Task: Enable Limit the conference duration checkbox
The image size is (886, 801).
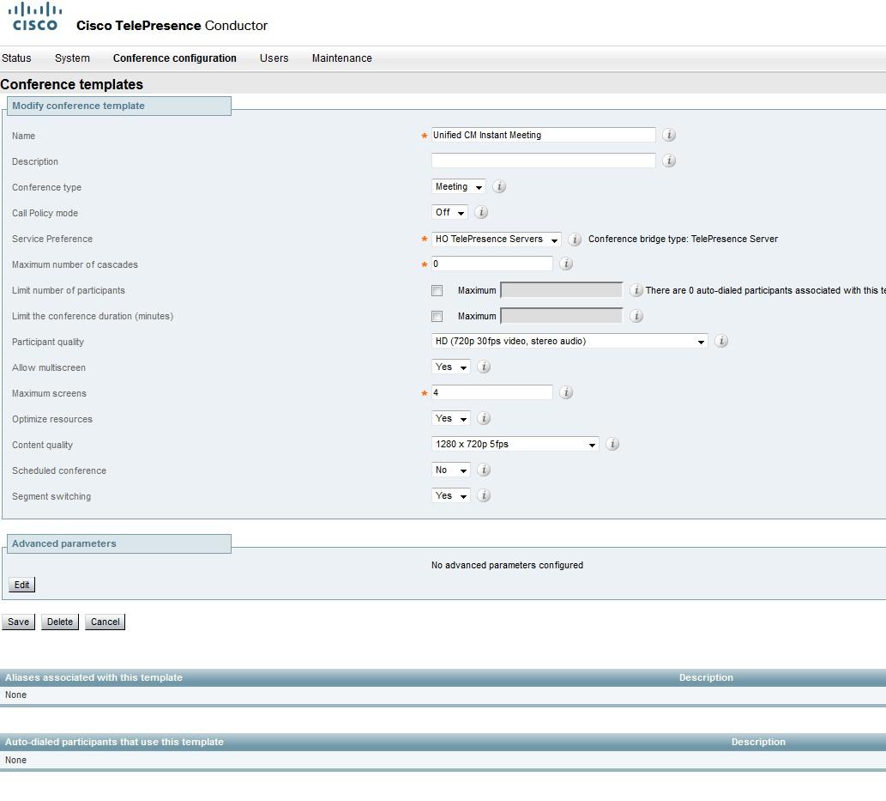Action: 437,316
